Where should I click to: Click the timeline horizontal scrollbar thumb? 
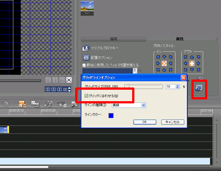24,167
